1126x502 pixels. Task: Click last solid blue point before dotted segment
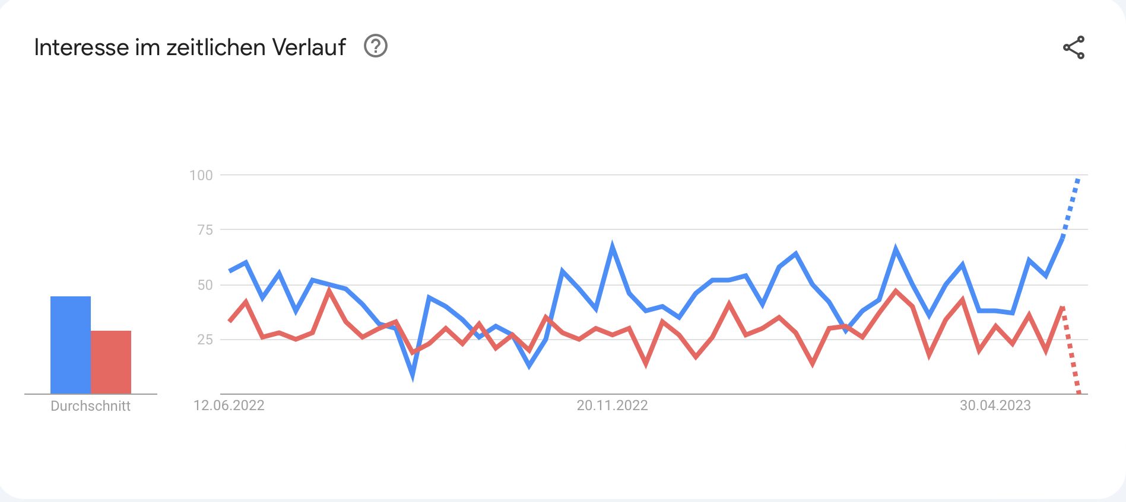pos(1062,238)
